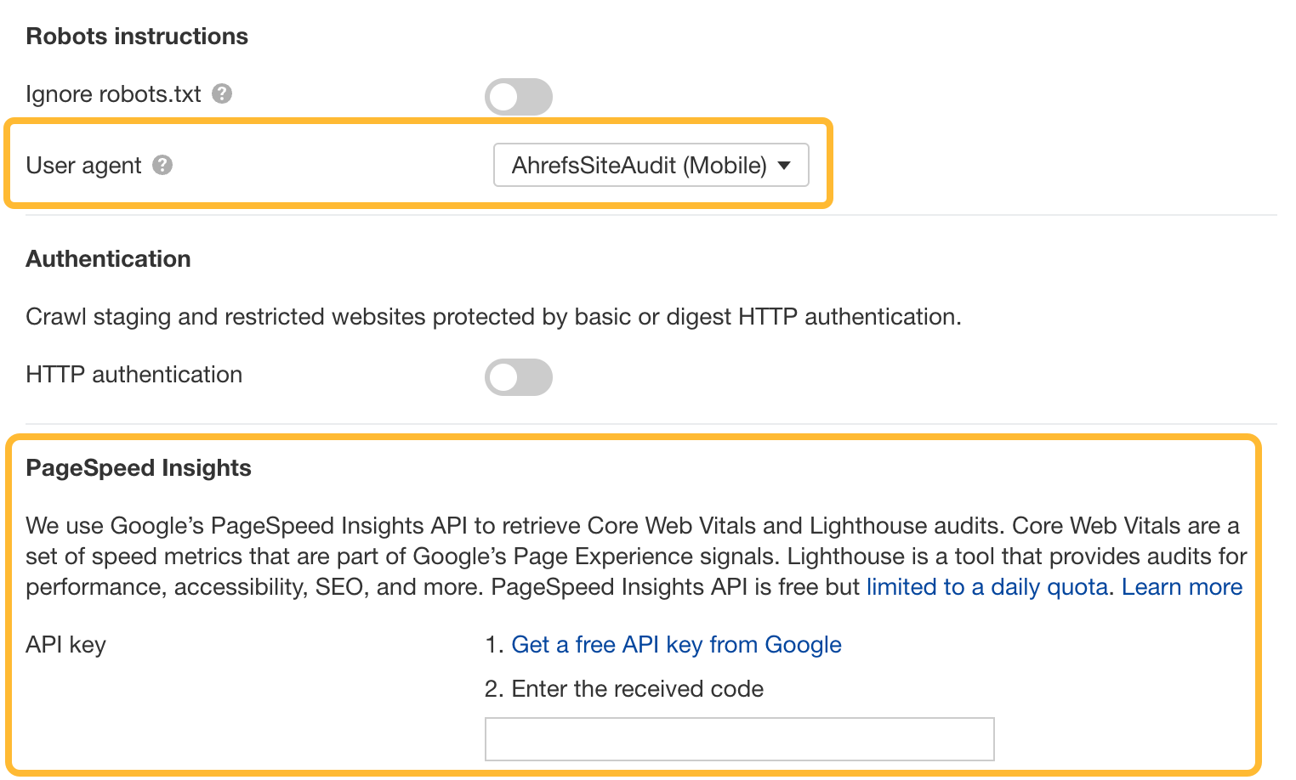
Task: Click the User agent label
Action: pos(84,165)
